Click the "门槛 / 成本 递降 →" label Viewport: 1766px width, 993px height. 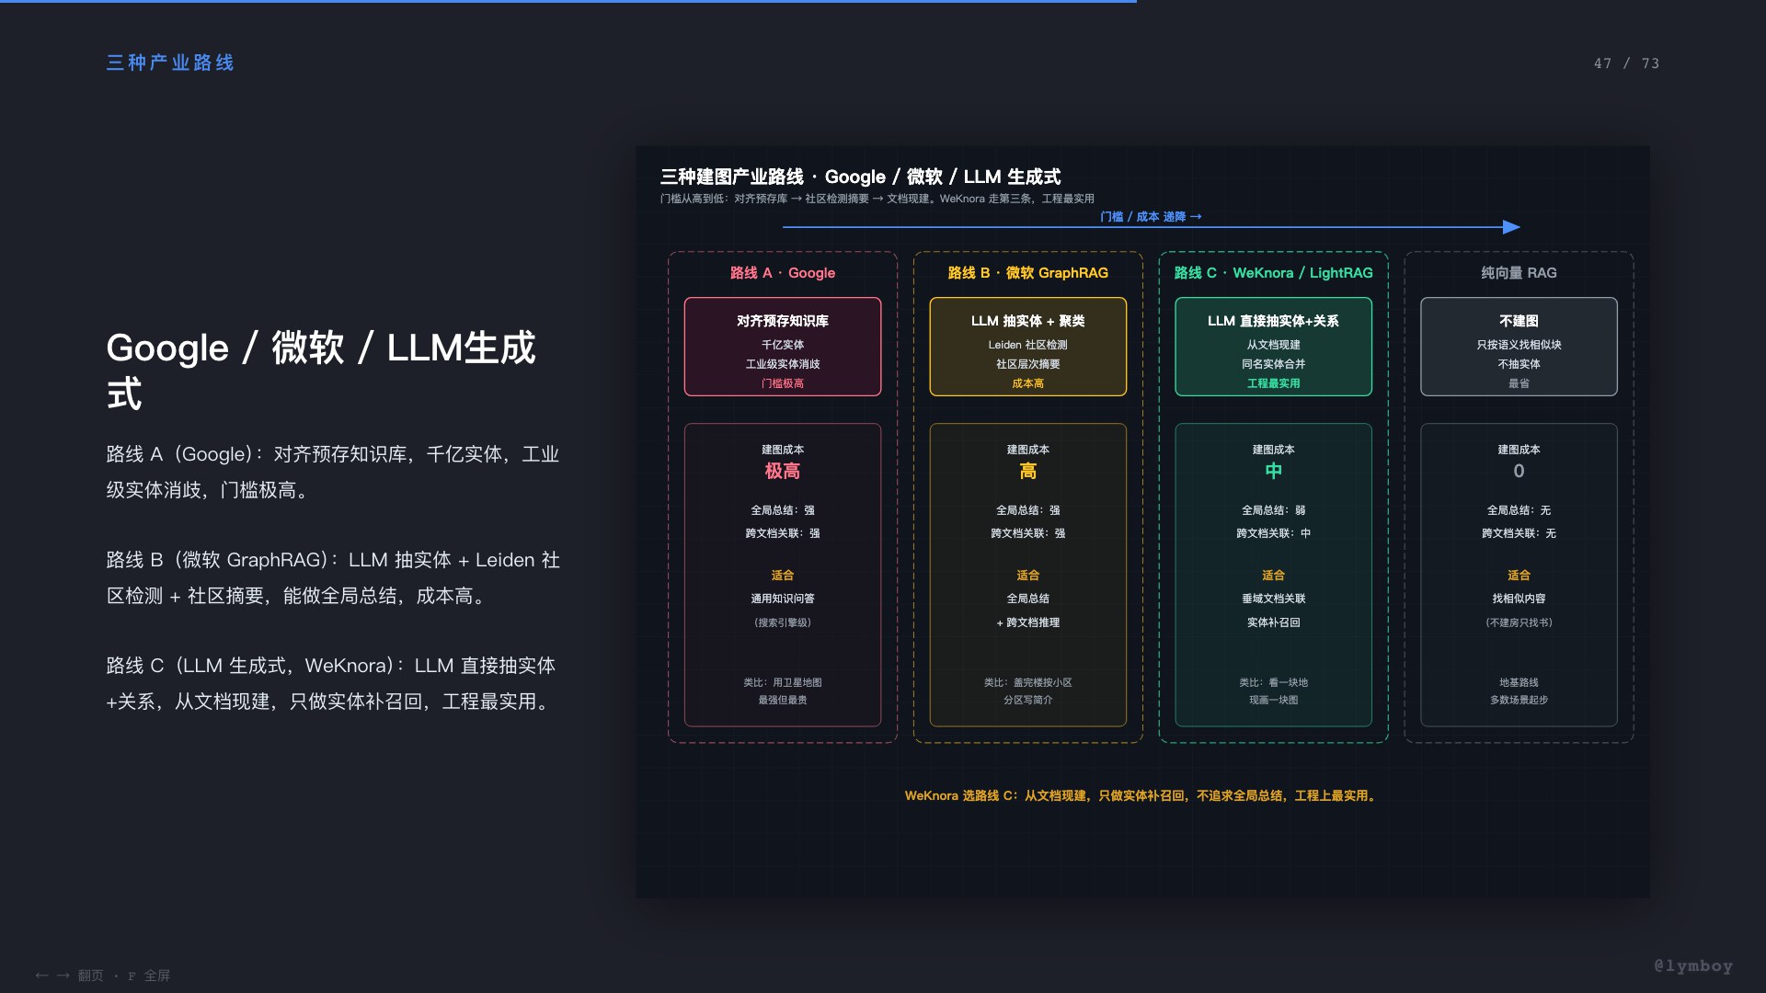(1151, 217)
